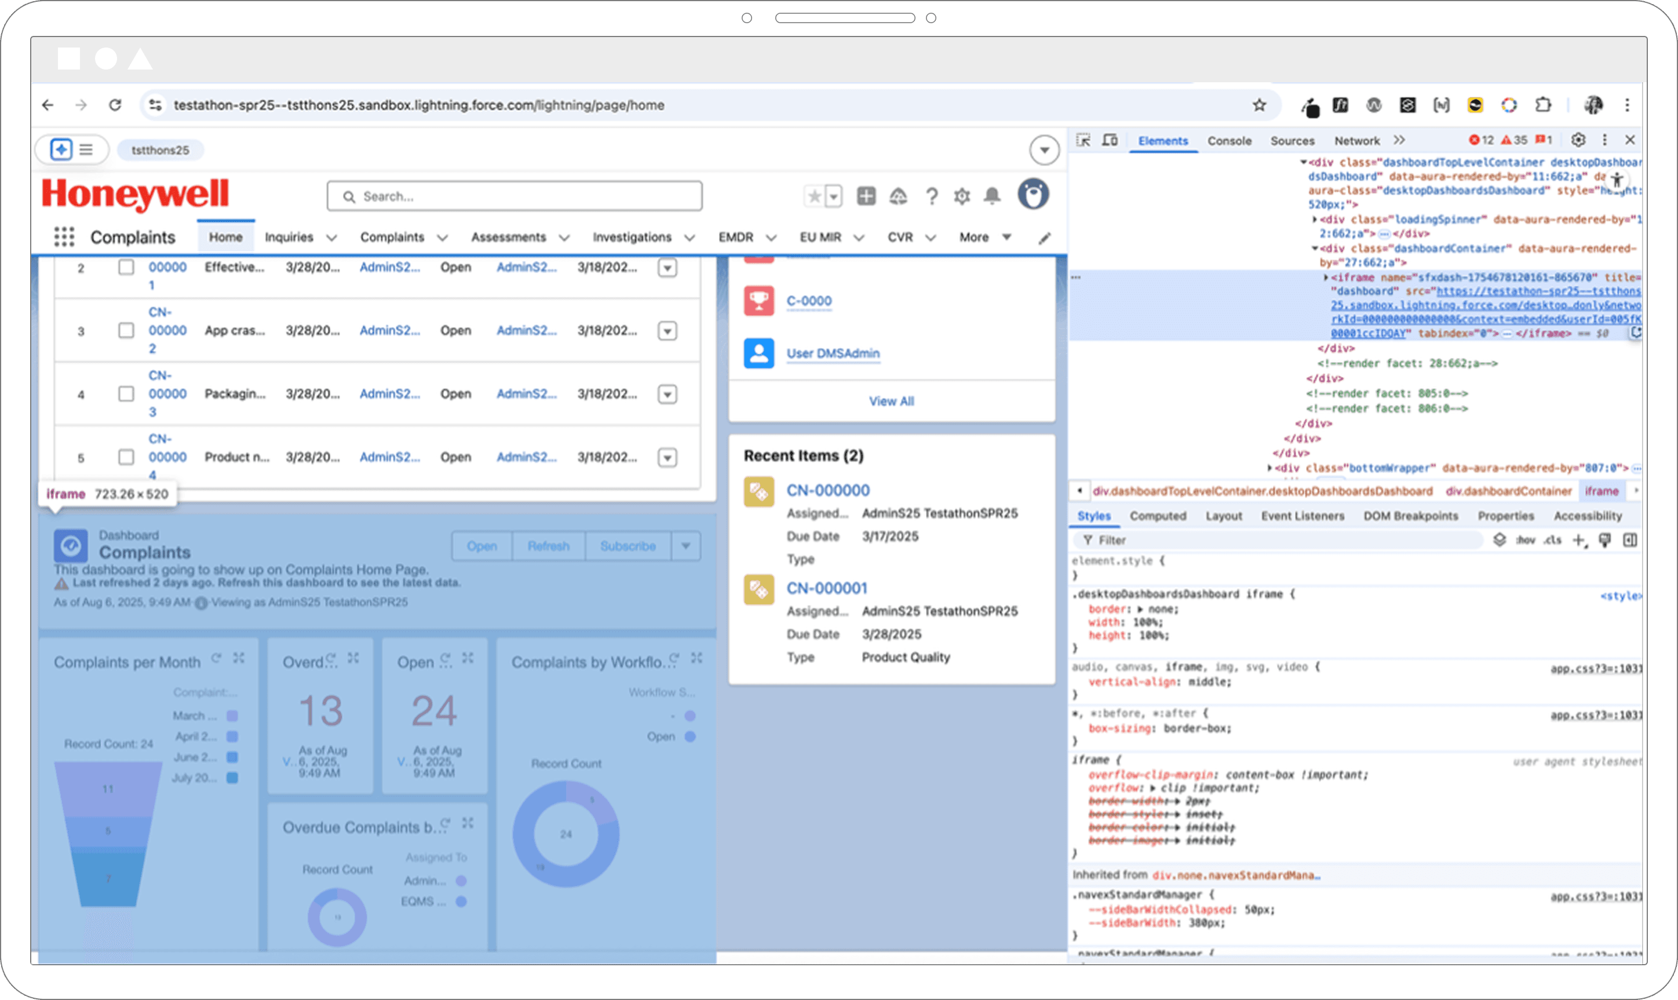The width and height of the screenshot is (1678, 1000).
Task: Click the browser address bar URL
Action: coord(419,105)
